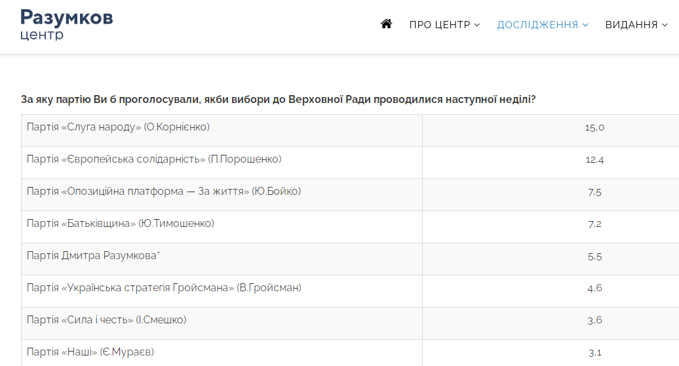Viewport: 679px width, 366px height.
Task: Click the Партія Дмитра Разумкова row
Action: pyautogui.click(x=350, y=258)
